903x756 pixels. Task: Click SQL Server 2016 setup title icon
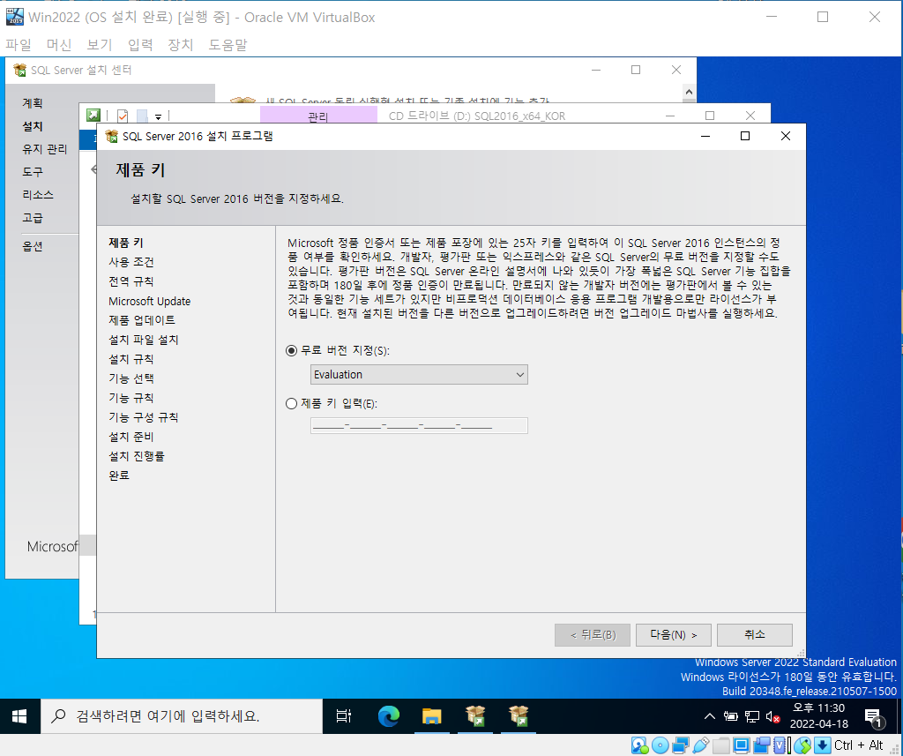pyautogui.click(x=112, y=137)
